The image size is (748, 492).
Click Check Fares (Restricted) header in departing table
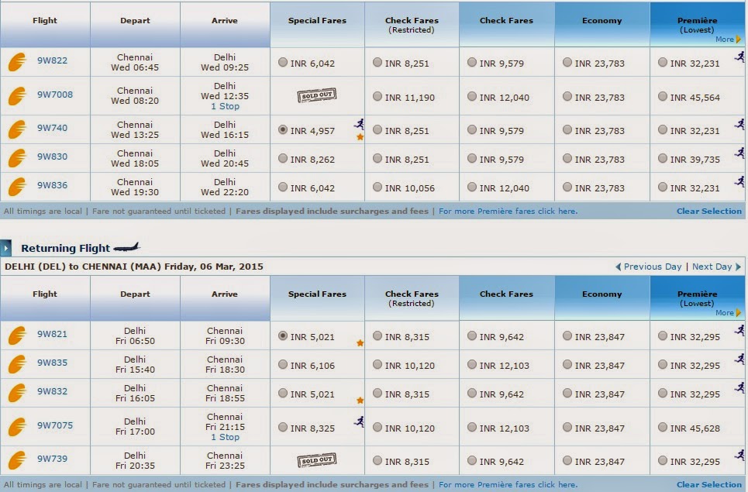click(x=412, y=24)
